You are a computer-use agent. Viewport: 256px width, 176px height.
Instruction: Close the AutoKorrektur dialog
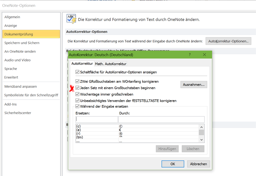pyautogui.click(x=204, y=55)
